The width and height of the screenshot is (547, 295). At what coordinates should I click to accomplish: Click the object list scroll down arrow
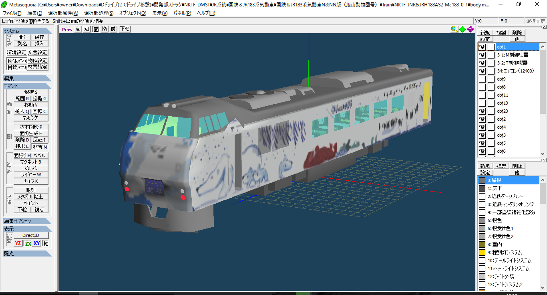pos(543,154)
